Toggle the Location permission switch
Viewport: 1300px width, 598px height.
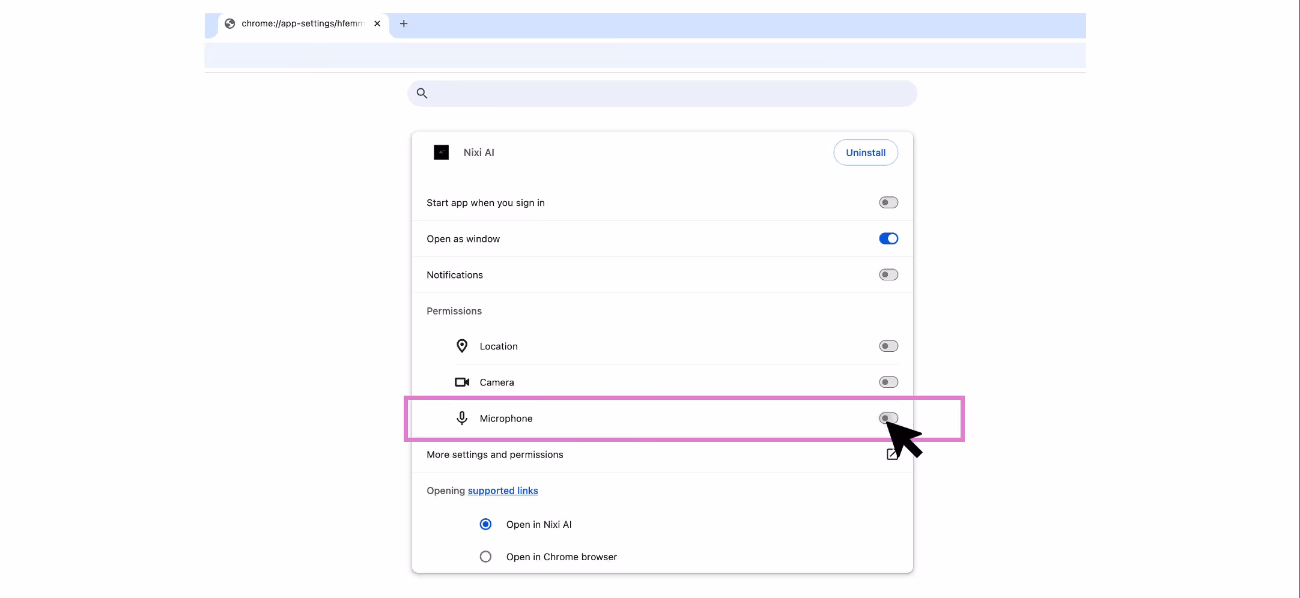pos(888,346)
